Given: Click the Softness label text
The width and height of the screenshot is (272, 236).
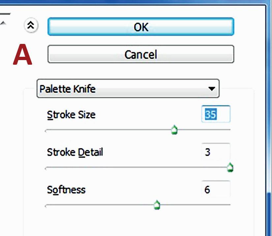Looking at the screenshot, I should [66, 190].
